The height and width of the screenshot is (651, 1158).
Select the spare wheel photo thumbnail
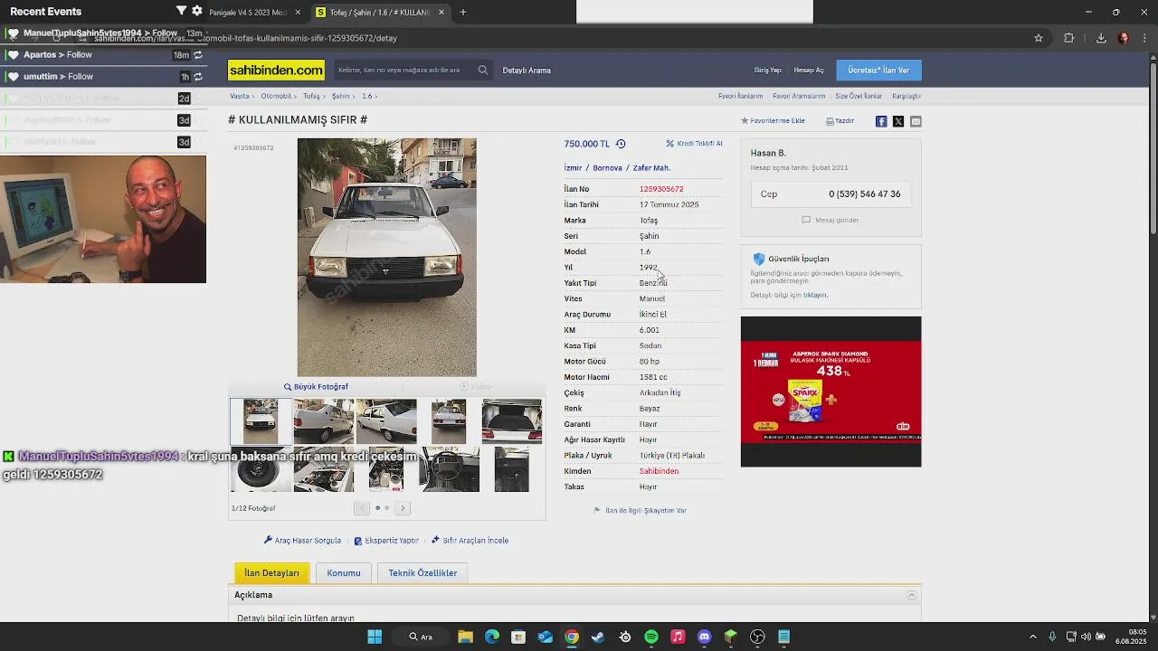[261, 469]
